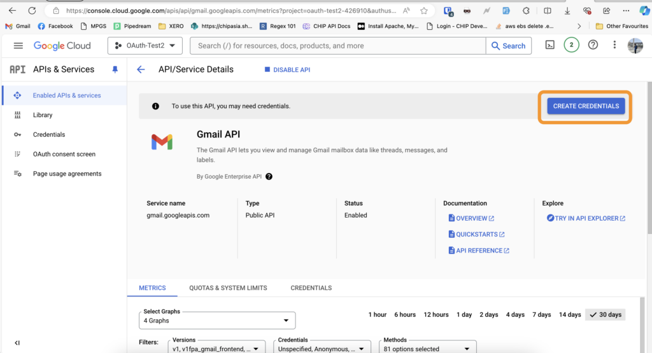The height and width of the screenshot is (353, 652).
Task: Open Library in the sidebar
Action: coord(64,115)
